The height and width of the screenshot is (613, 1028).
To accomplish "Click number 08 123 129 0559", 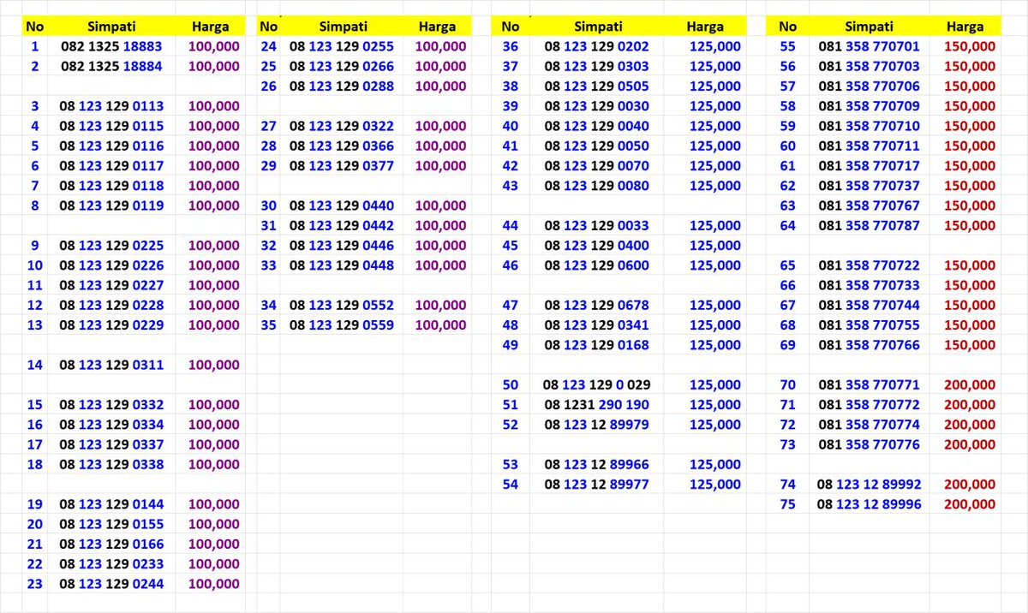I will (x=342, y=325).
